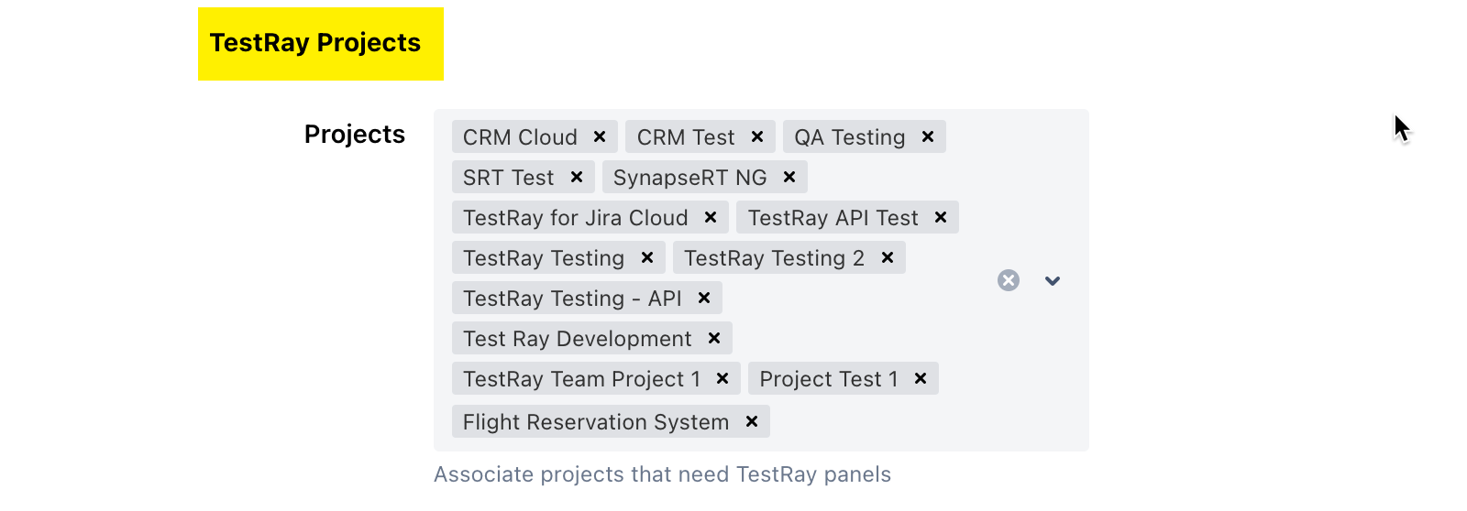Click the Projects field label
1467x511 pixels.
point(355,135)
